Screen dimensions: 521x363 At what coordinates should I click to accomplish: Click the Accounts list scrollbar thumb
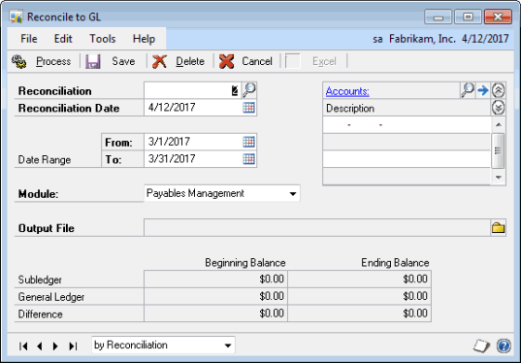(498, 150)
